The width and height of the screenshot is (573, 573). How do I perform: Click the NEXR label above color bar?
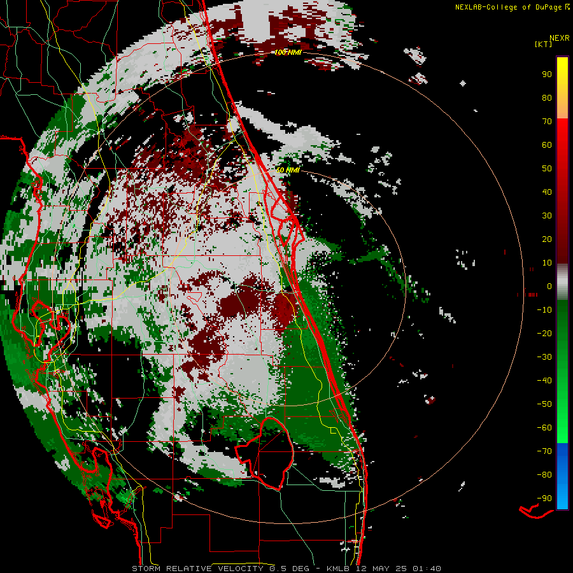559,38
